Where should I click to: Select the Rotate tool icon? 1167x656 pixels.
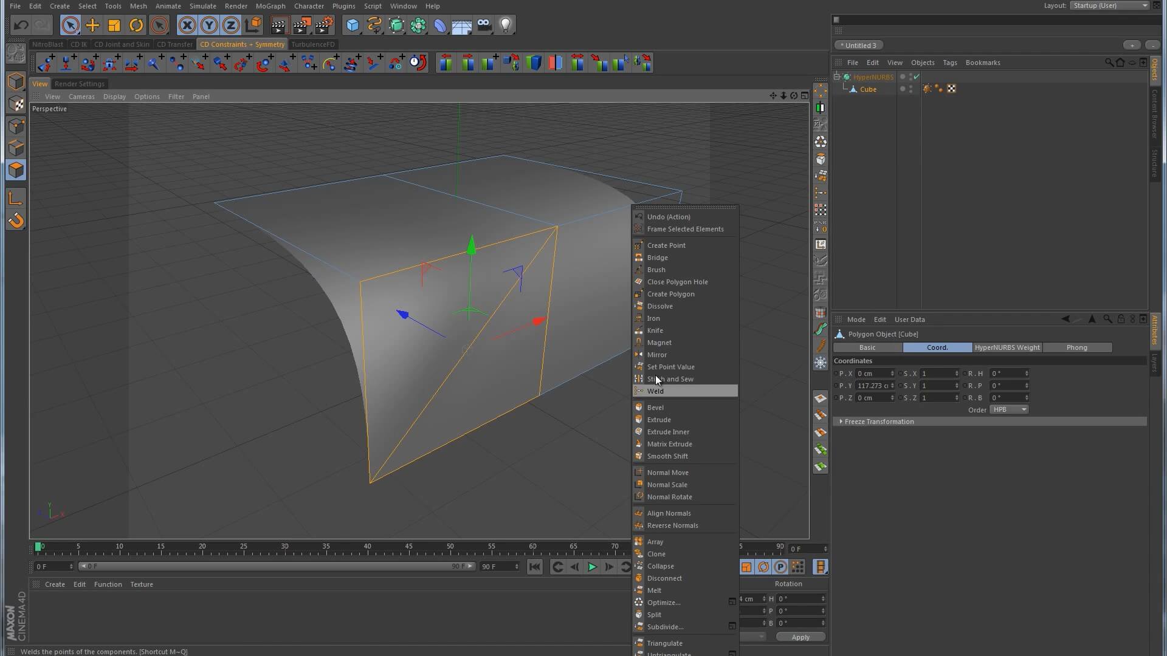pos(136,25)
